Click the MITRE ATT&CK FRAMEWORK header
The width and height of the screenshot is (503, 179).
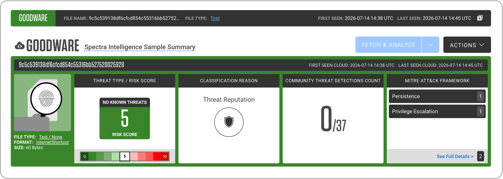[x=437, y=81]
